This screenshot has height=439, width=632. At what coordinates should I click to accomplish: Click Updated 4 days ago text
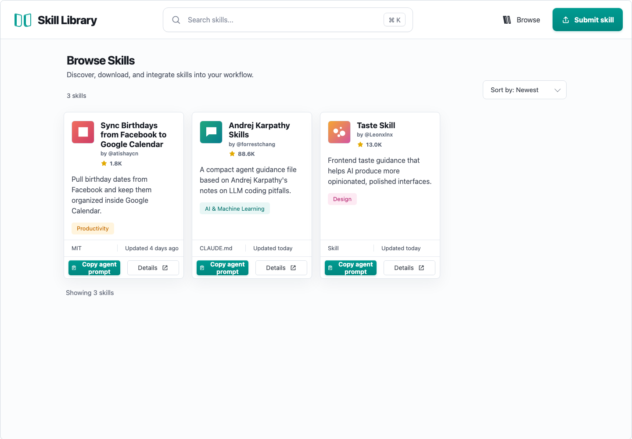[152, 248]
